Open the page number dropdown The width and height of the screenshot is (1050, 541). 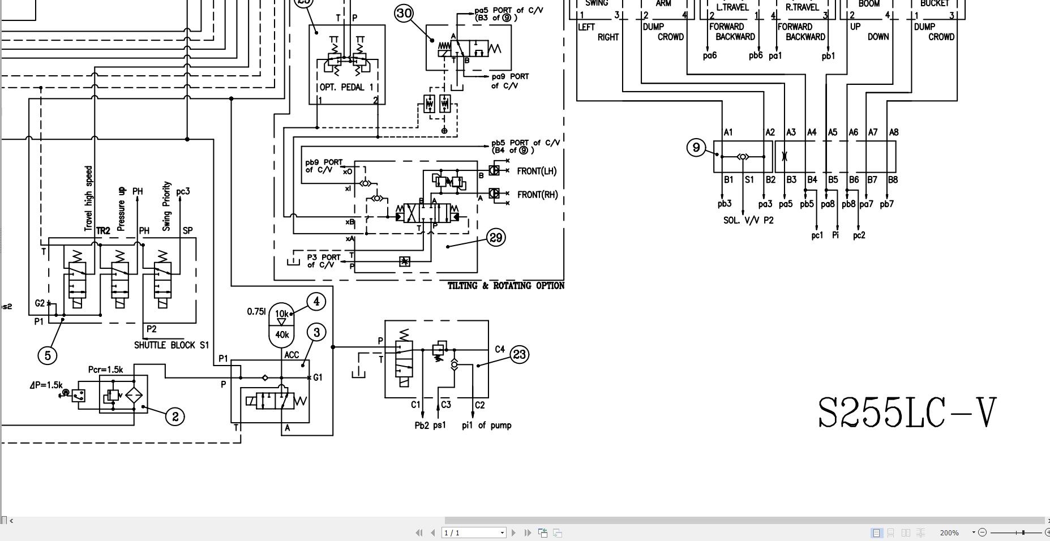pyautogui.click(x=502, y=533)
